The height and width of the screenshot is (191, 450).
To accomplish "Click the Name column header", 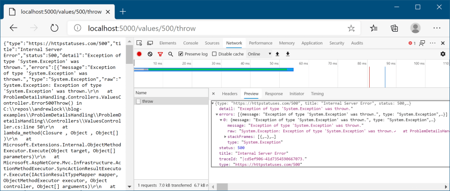I will pos(171,93).
